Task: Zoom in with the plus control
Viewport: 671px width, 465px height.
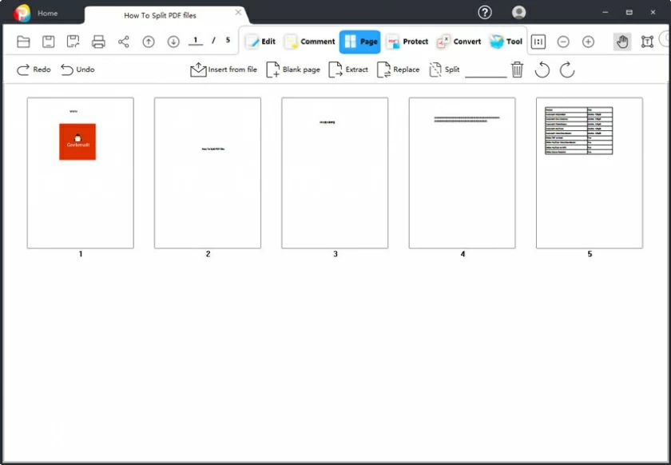Action: 588,42
